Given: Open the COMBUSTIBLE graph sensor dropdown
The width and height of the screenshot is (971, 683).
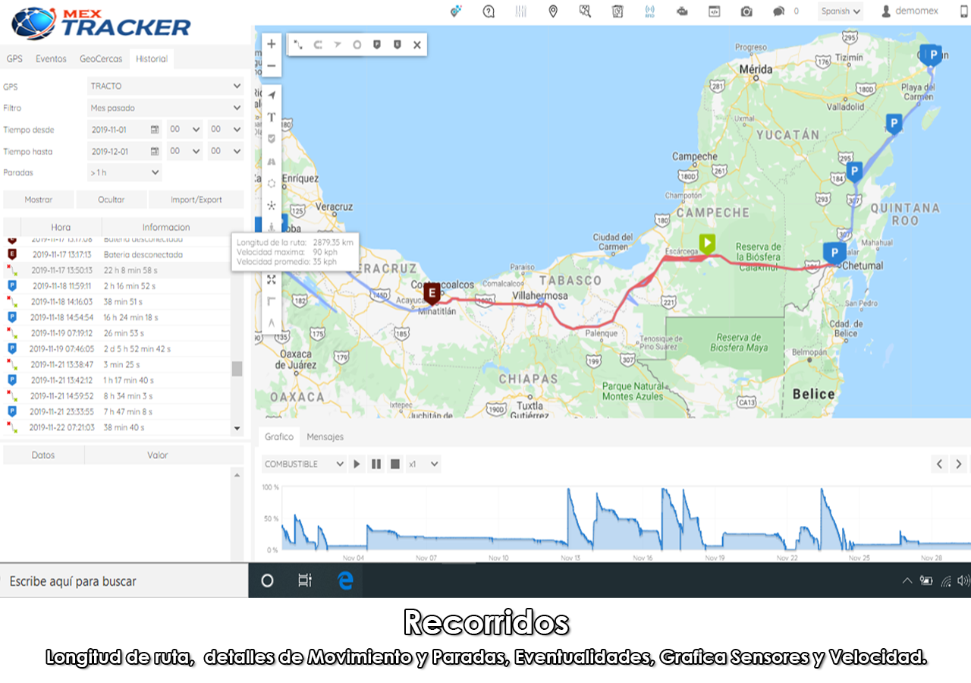Looking at the screenshot, I should tap(303, 464).
